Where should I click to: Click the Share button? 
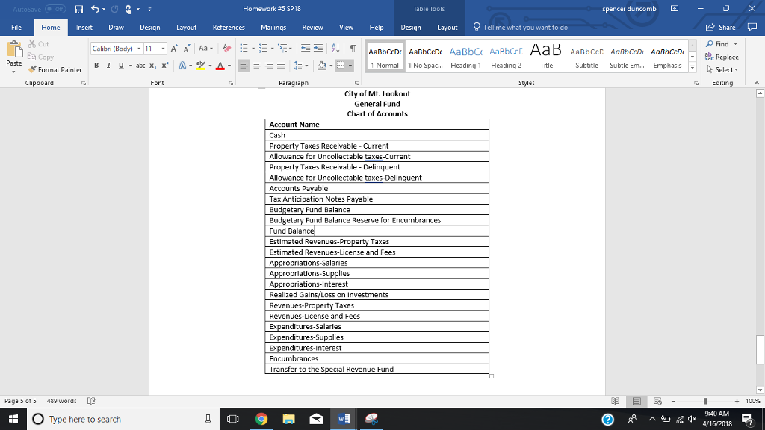click(x=722, y=27)
